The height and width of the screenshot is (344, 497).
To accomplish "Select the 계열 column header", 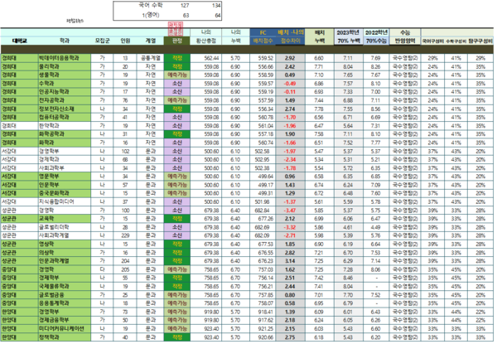I will click(x=151, y=41).
